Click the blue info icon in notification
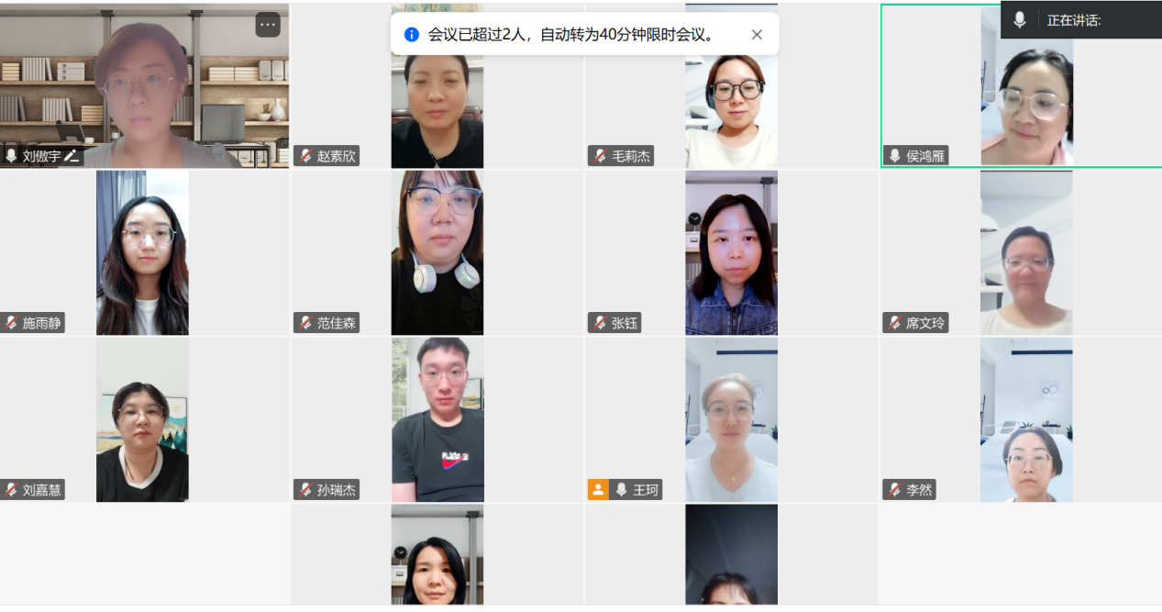Screen dimensions: 1162x612 [412, 35]
